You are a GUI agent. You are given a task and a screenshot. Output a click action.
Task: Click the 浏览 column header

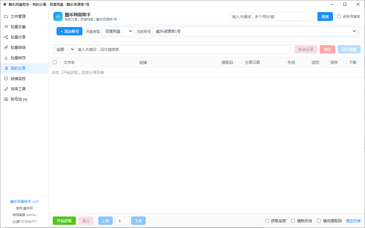(x=315, y=62)
